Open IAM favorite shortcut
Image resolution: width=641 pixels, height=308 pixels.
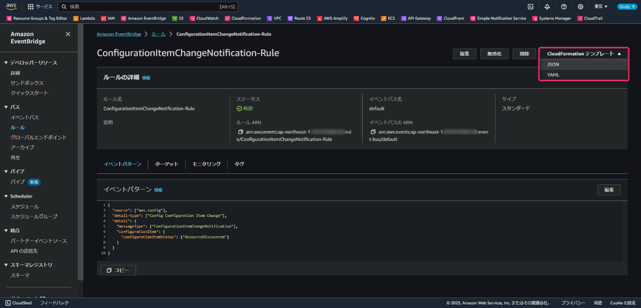[x=108, y=18]
